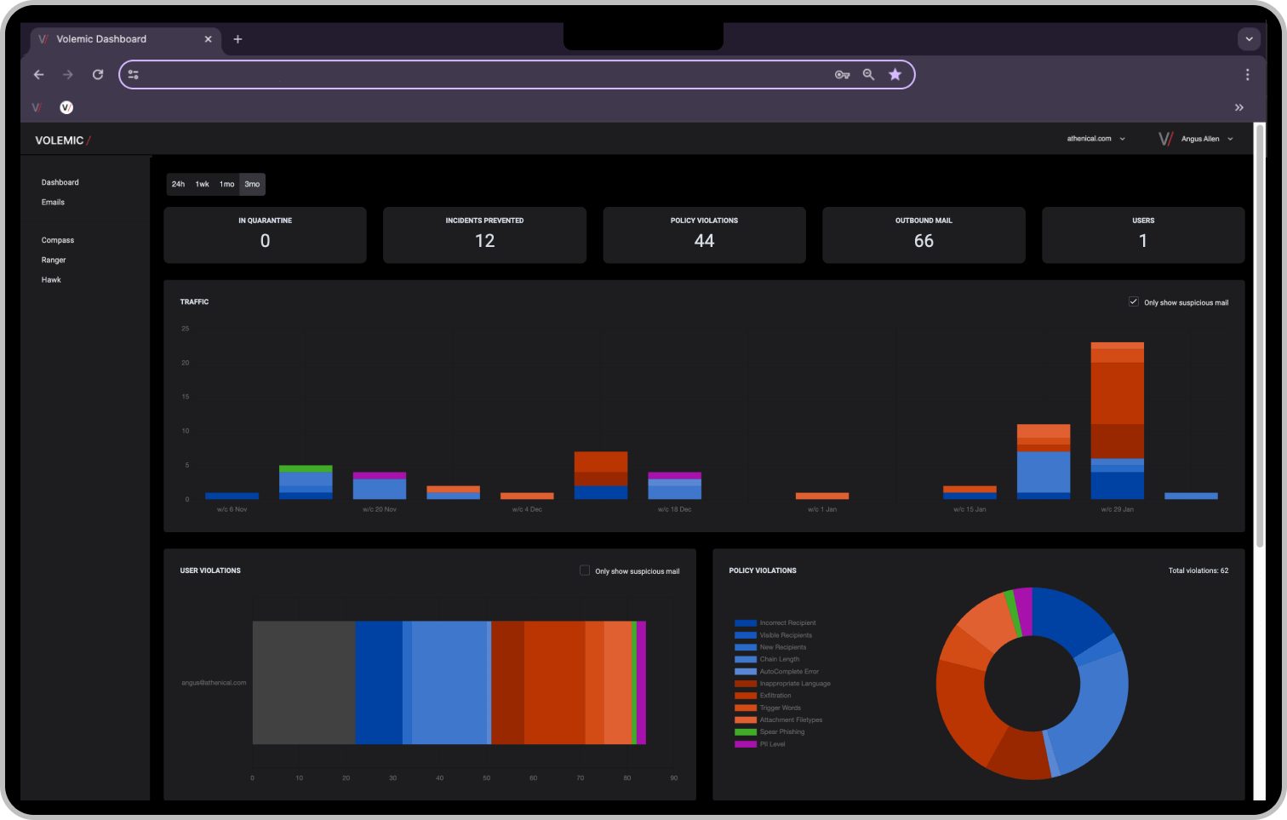Select the 24h time range

point(178,184)
